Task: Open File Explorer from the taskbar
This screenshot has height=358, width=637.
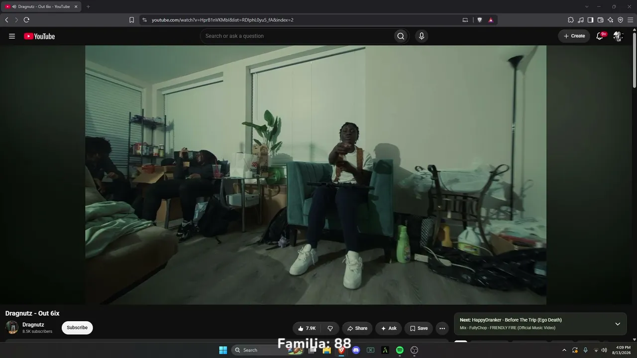Action: (x=327, y=350)
